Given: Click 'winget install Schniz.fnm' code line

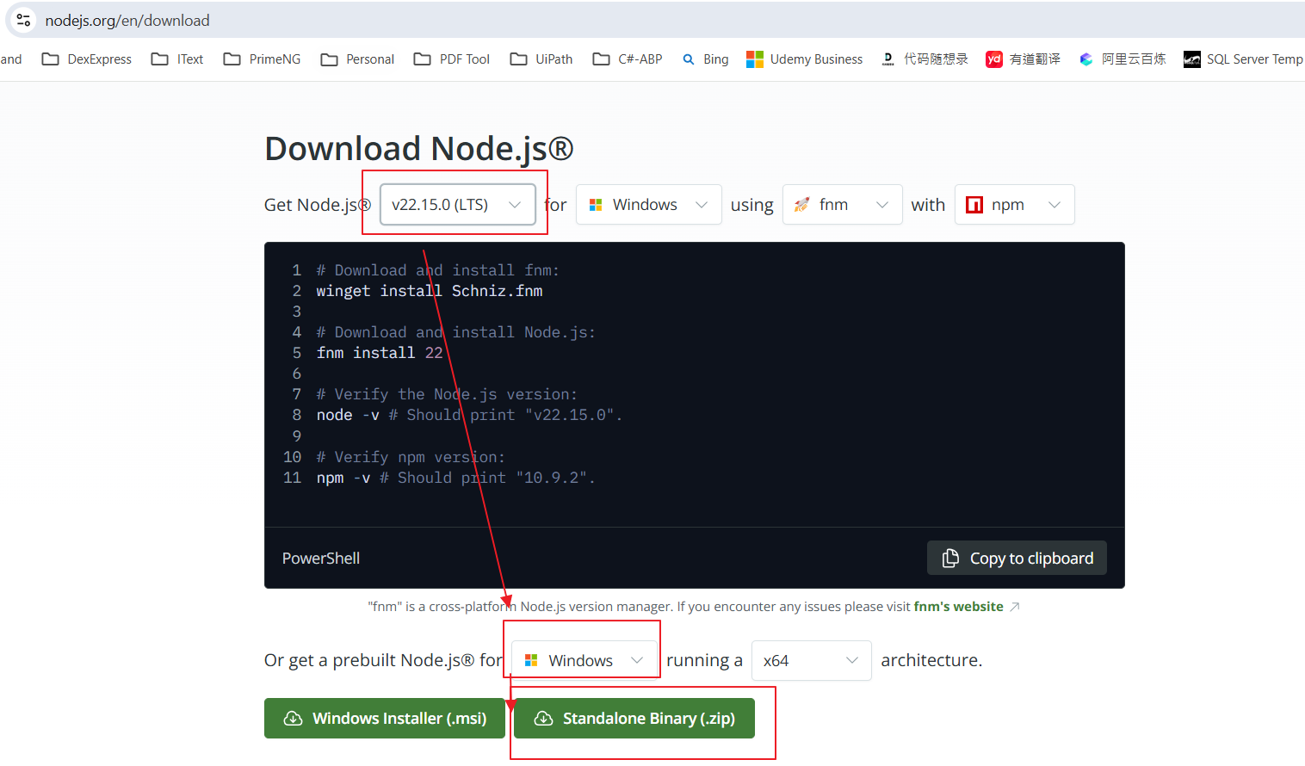Looking at the screenshot, I should pyautogui.click(x=430, y=291).
